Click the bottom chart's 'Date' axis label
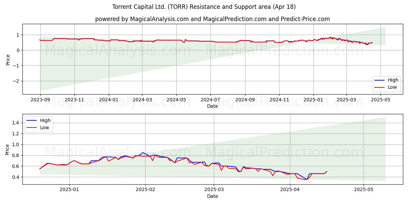The image size is (408, 204). pos(213,196)
